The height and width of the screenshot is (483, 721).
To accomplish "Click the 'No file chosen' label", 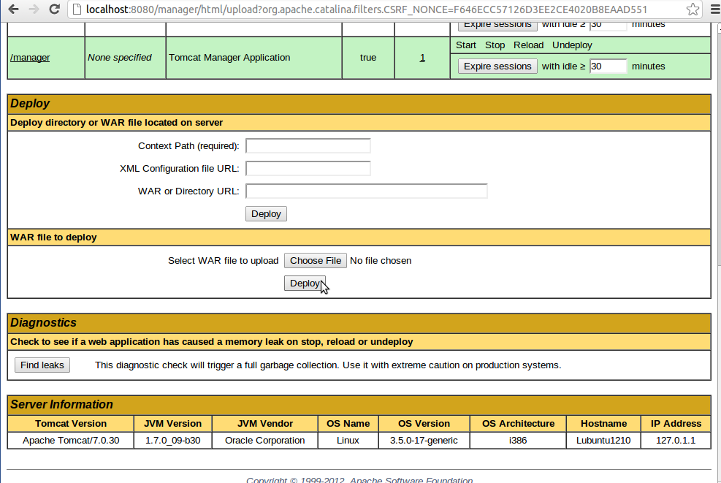I will click(x=381, y=260).
